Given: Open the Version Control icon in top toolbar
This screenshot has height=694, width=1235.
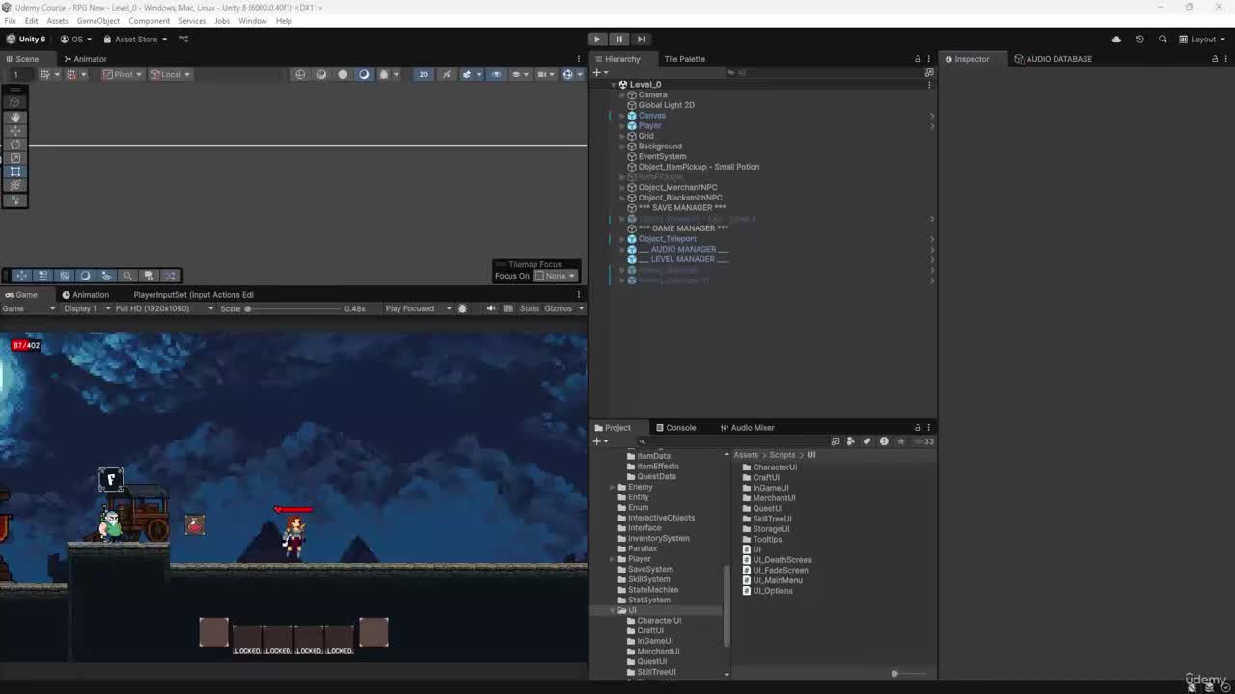Looking at the screenshot, I should click(184, 40).
